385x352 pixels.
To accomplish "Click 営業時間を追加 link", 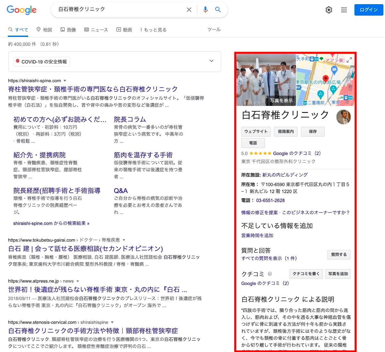I will (x=257, y=236).
